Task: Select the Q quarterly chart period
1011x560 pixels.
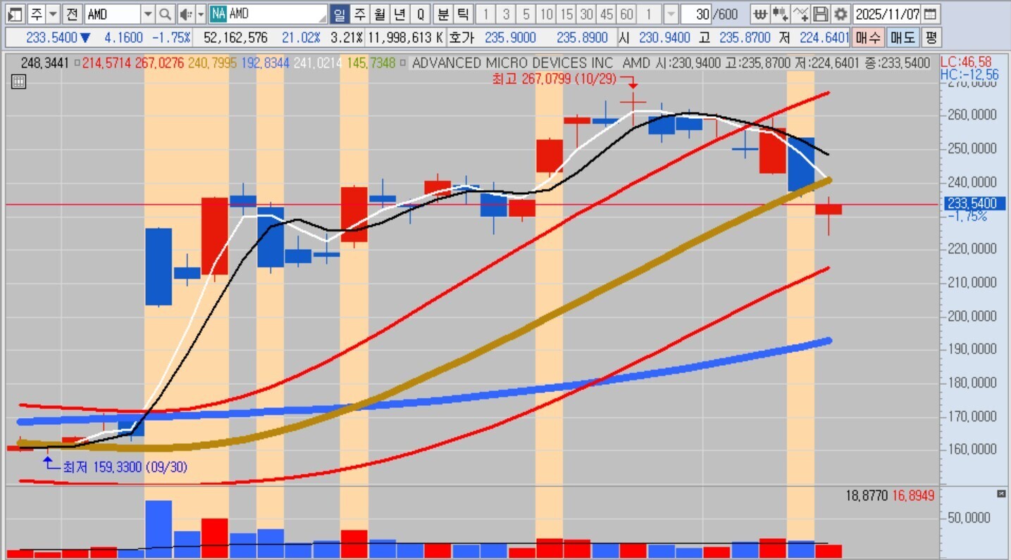Action: pyautogui.click(x=421, y=13)
